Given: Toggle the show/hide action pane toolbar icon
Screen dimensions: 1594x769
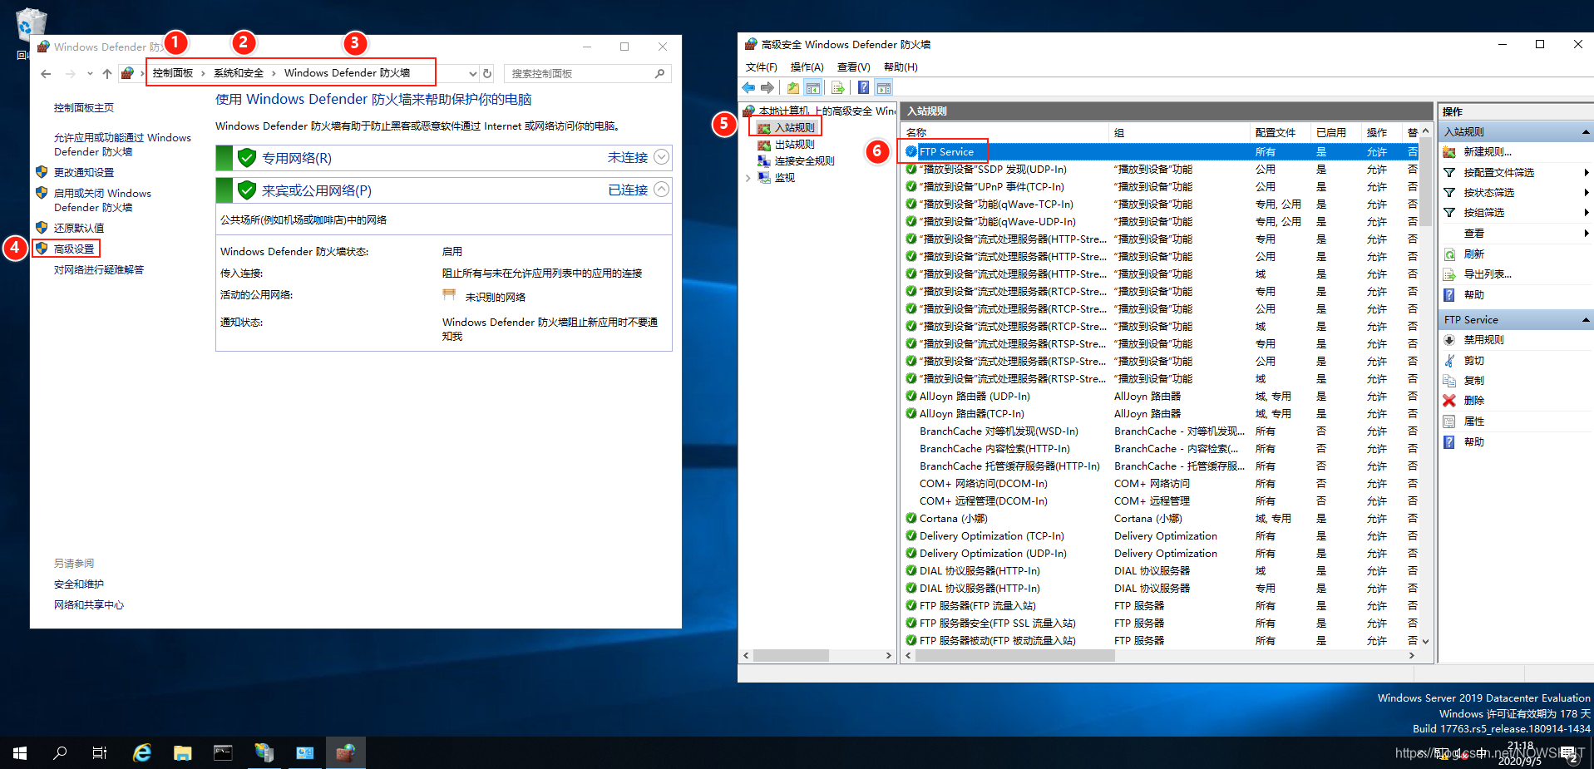Looking at the screenshot, I should point(884,87).
